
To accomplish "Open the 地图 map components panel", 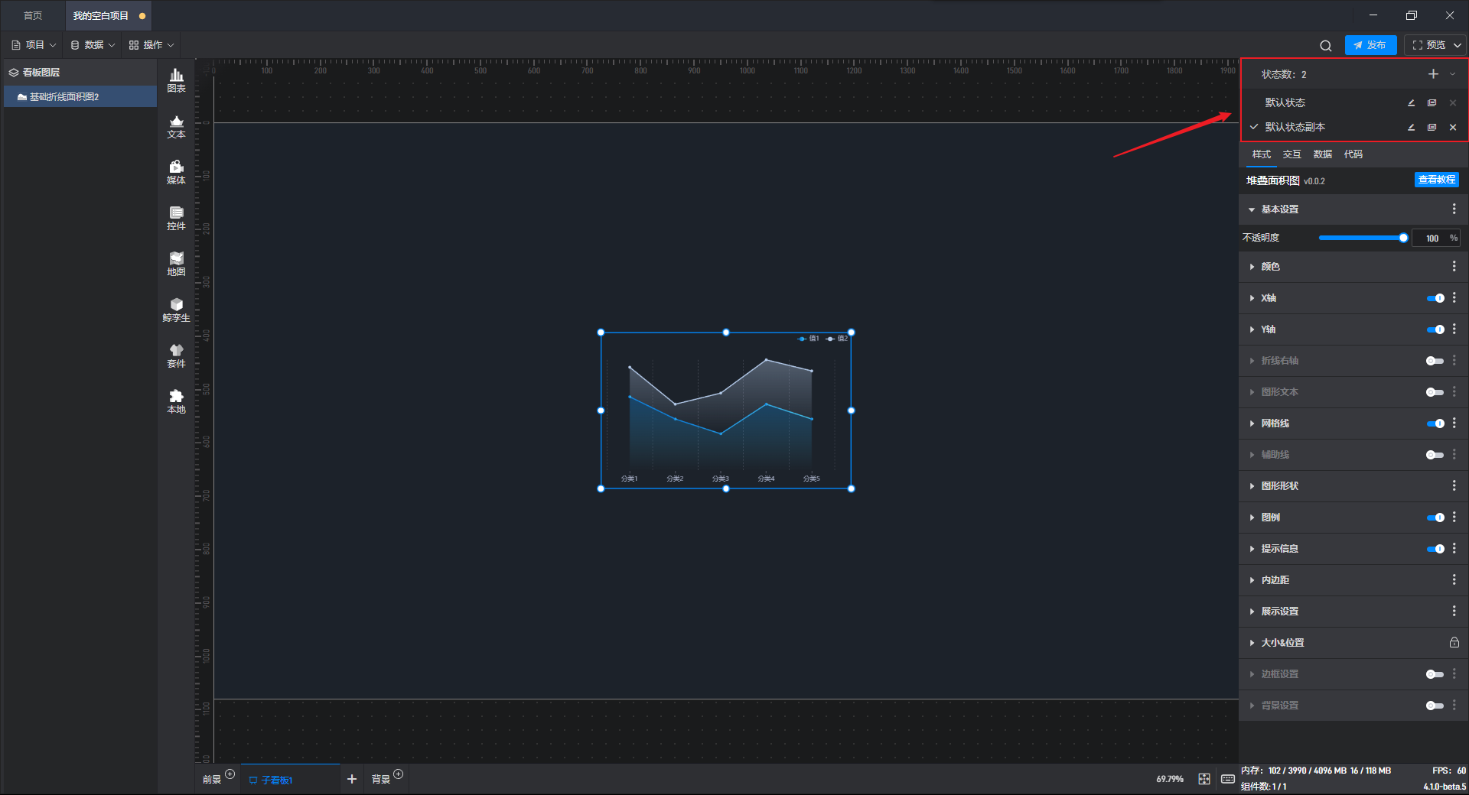I will 176,264.
